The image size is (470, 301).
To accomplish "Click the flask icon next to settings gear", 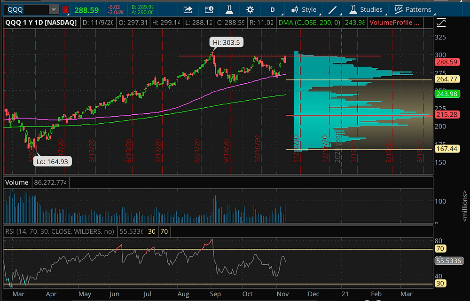I will coord(229,10).
